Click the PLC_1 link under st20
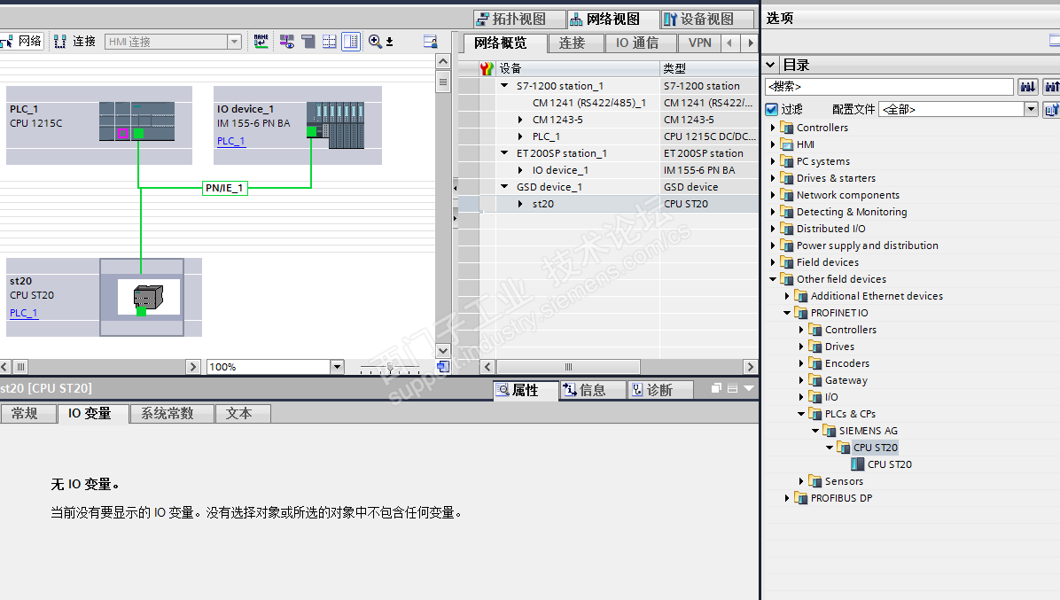The image size is (1060, 600). (24, 313)
